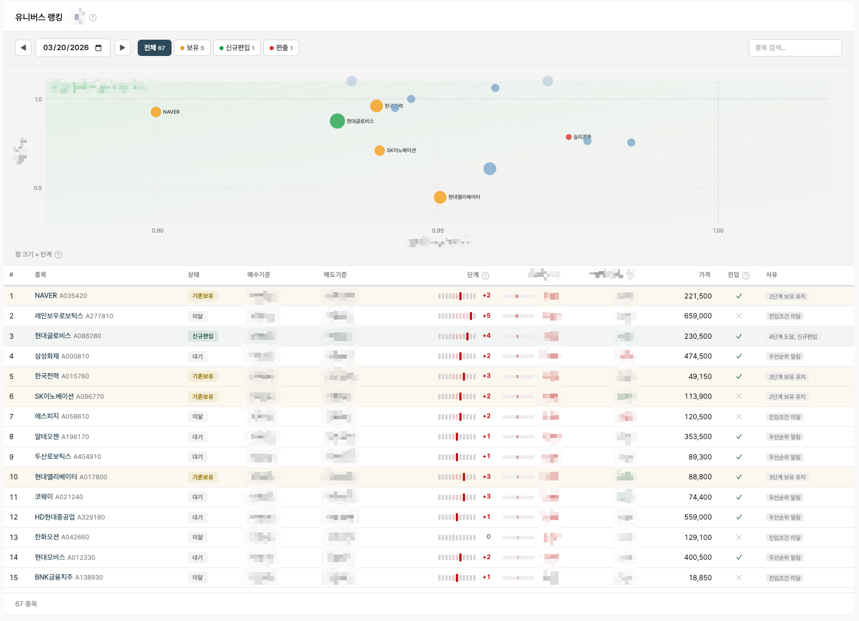Go to the previous date with left arrow

[23, 48]
